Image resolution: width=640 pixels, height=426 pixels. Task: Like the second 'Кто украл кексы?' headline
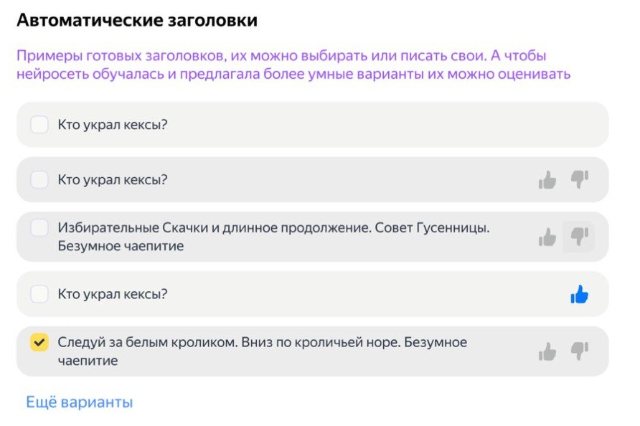tap(547, 180)
